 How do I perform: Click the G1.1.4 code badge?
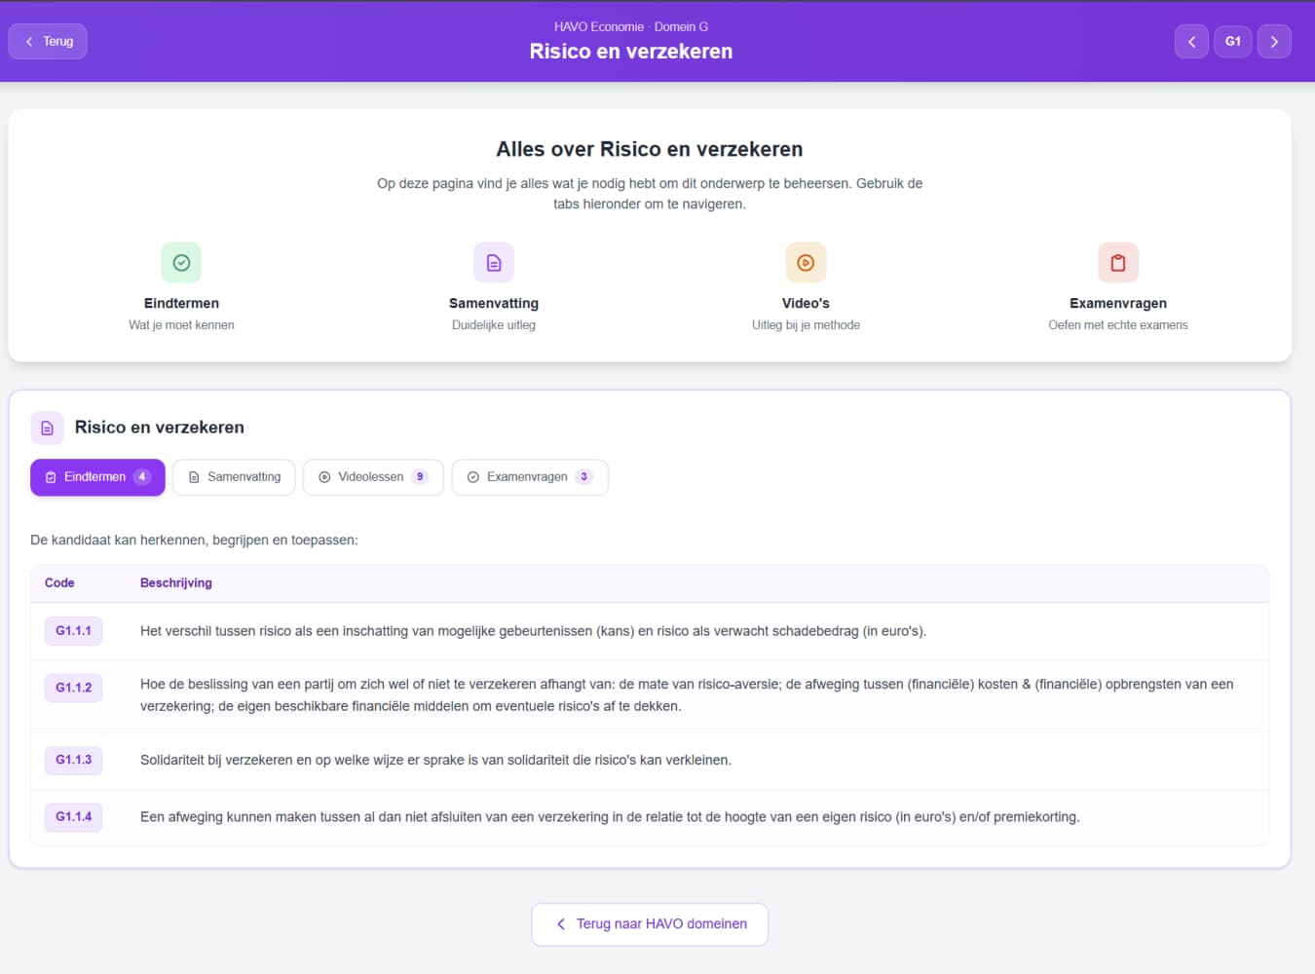pyautogui.click(x=73, y=817)
